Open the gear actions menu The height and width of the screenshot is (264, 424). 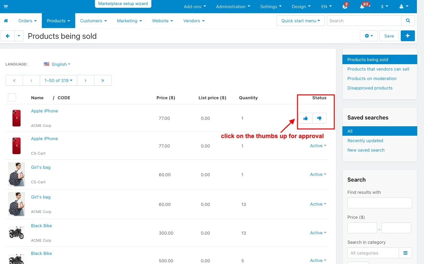[x=369, y=36]
